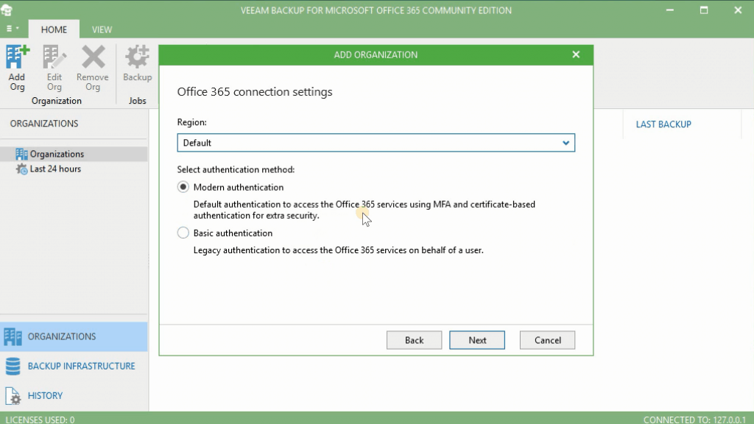This screenshot has width=754, height=424.
Task: Close the Add Organization dialog
Action: [576, 54]
